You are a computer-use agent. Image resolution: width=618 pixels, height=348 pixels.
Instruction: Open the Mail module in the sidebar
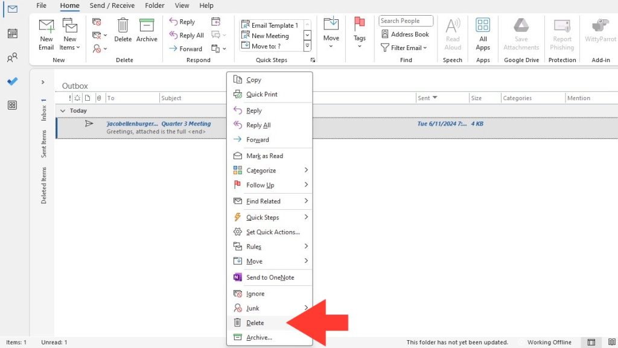(12, 8)
